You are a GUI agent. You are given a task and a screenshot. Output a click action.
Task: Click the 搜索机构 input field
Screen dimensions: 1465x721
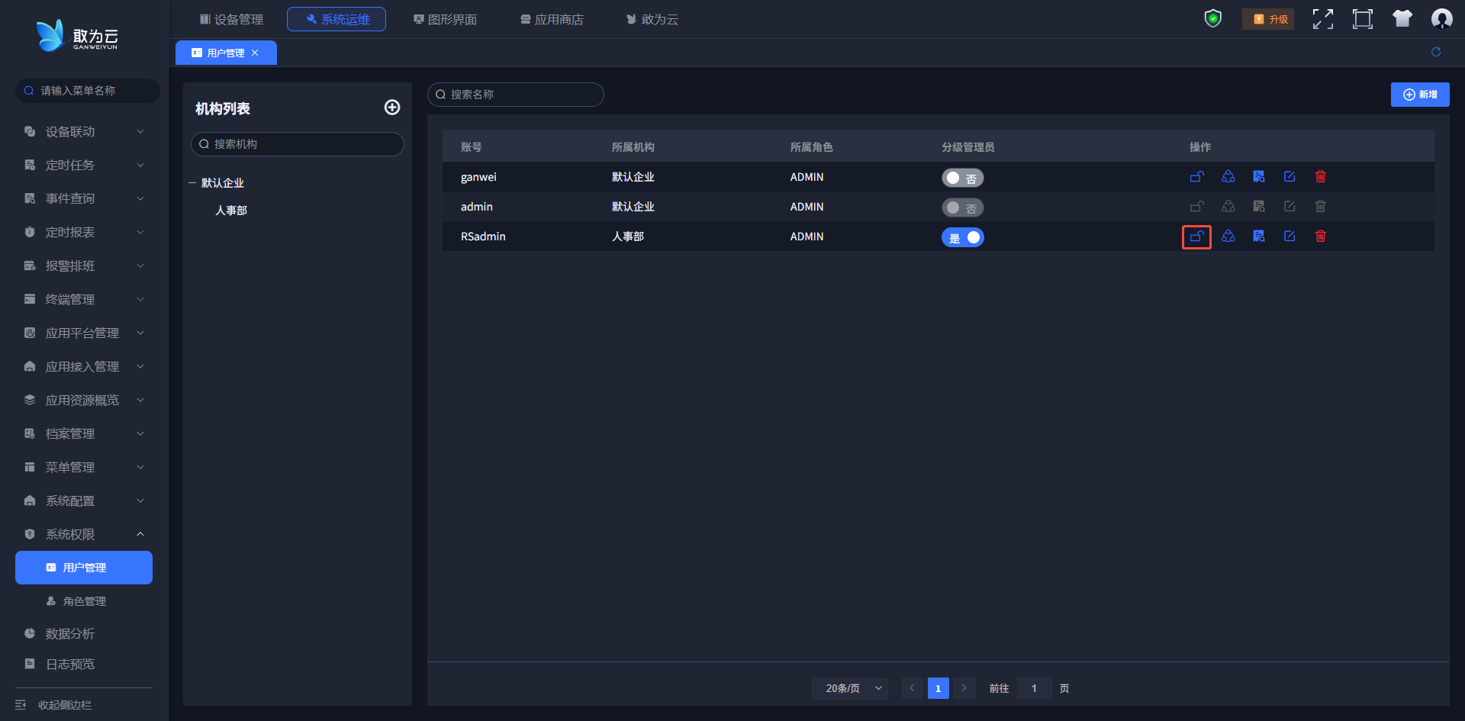(298, 144)
